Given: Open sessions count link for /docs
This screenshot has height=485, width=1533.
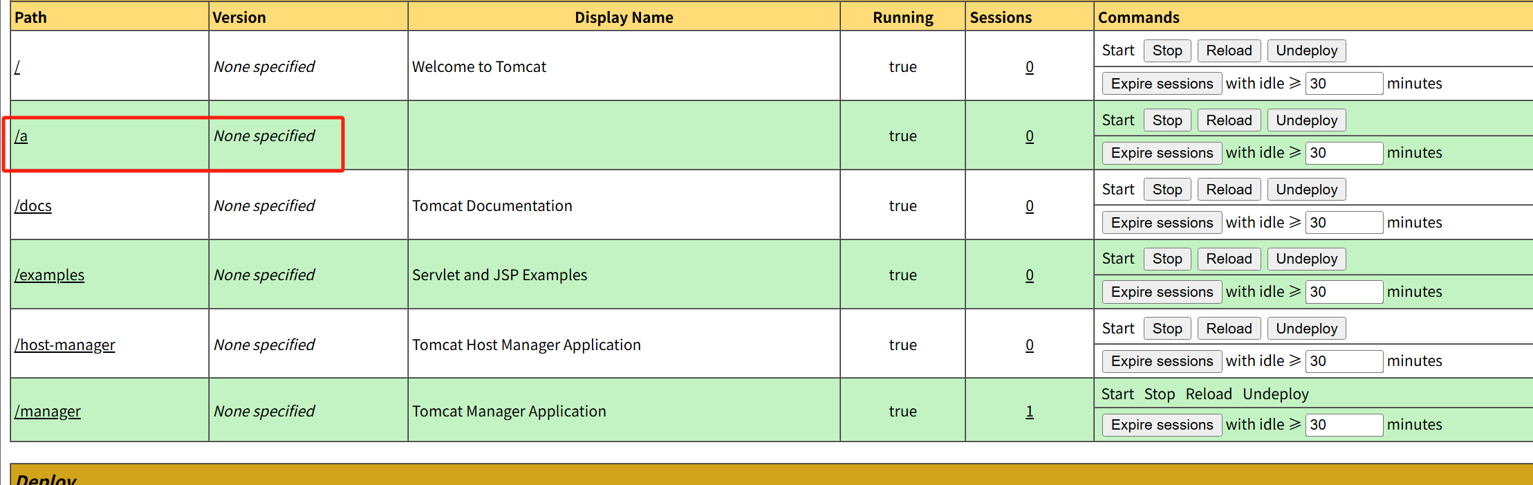Looking at the screenshot, I should click(1030, 206).
